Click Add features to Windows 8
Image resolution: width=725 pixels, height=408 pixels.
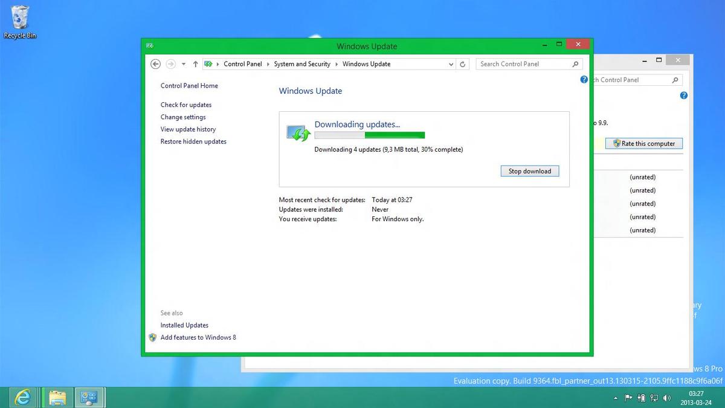(x=198, y=337)
